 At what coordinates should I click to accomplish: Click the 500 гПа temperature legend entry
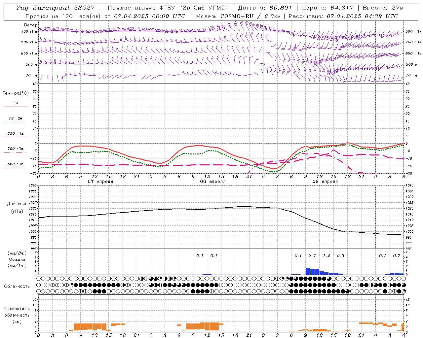click(15, 164)
